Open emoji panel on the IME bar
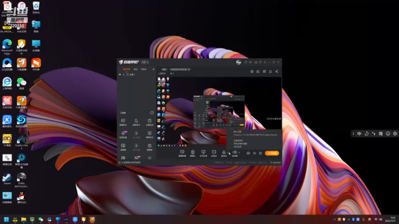Viewport: 399px width, 224px height. click(x=388, y=133)
